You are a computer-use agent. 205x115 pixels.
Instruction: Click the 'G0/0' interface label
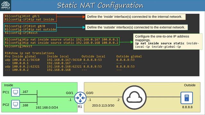(90, 93)
